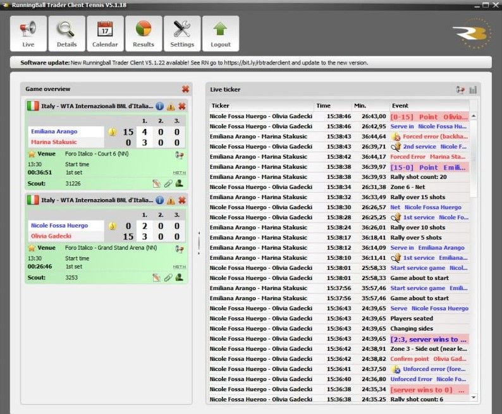Click serve ball icon beside Emiliana Arango
The width and height of the screenshot is (502, 414).
point(112,132)
